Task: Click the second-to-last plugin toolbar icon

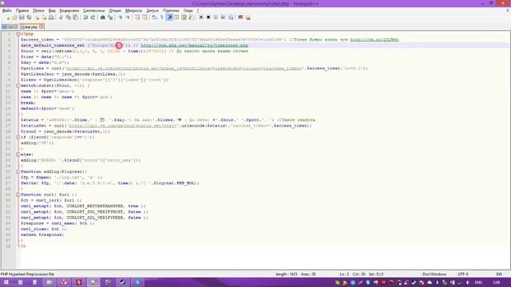Action: [240, 18]
